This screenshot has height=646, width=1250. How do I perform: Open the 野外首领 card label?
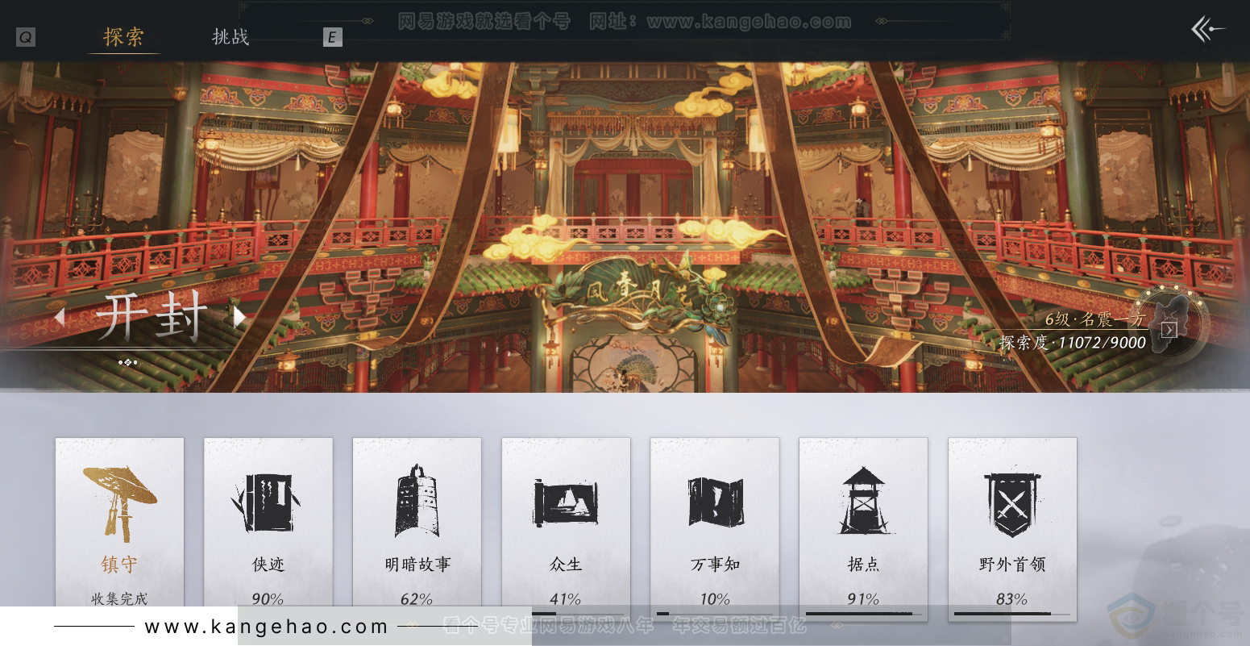coord(1012,565)
